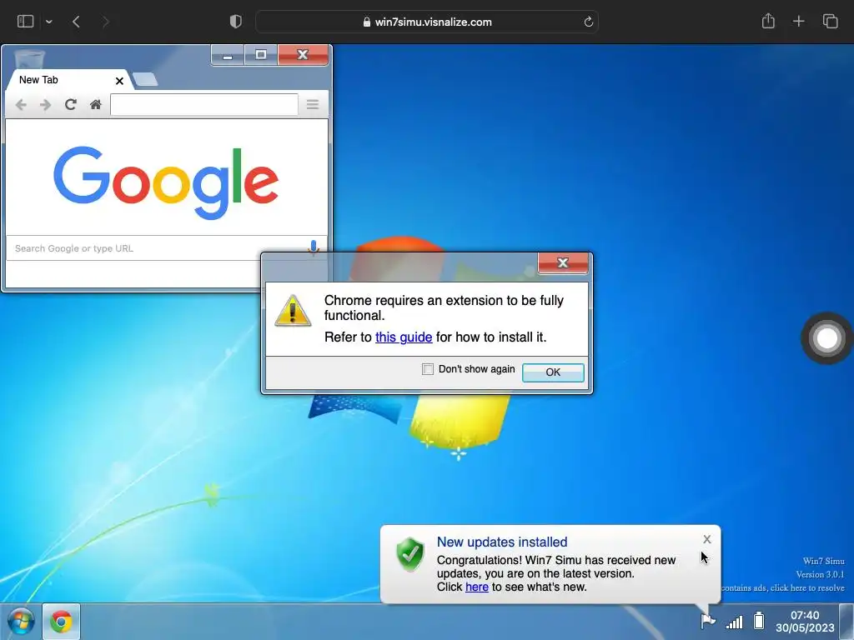Check the Don't show again box
The width and height of the screenshot is (854, 640).
tap(428, 369)
